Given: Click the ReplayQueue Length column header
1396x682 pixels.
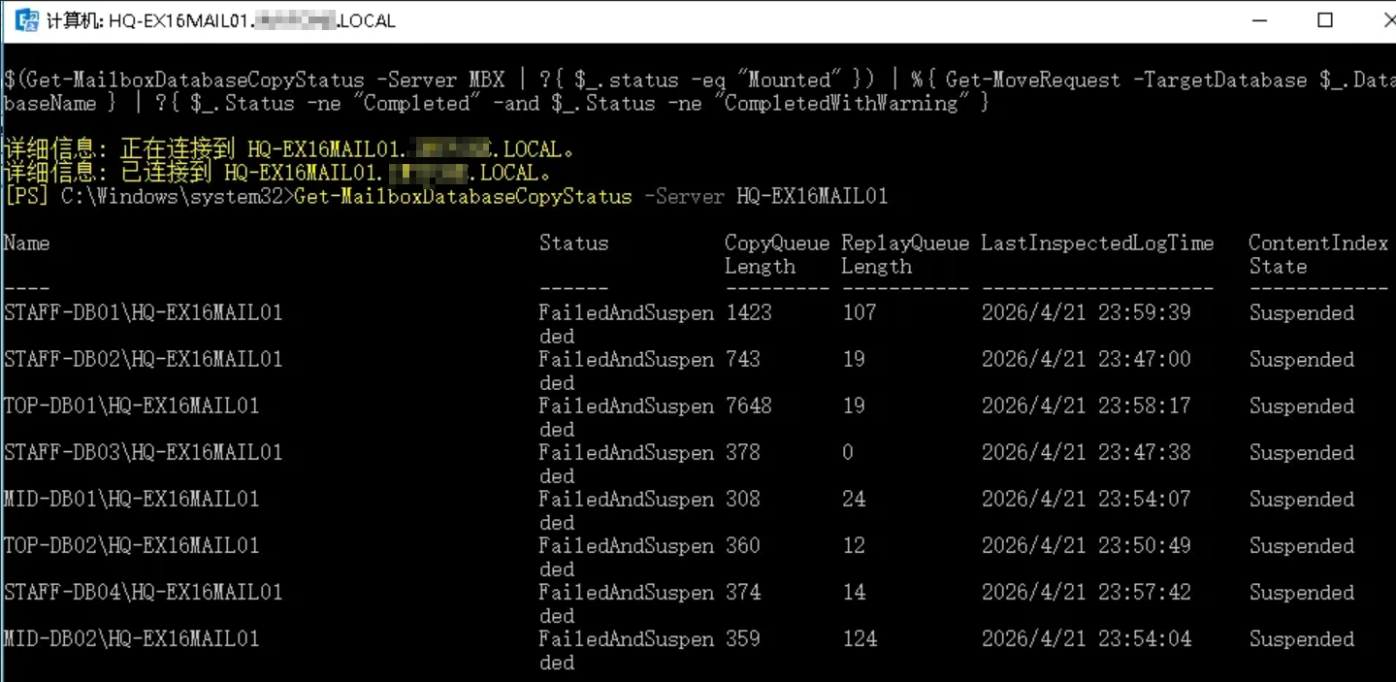Looking at the screenshot, I should pyautogui.click(x=905, y=255).
